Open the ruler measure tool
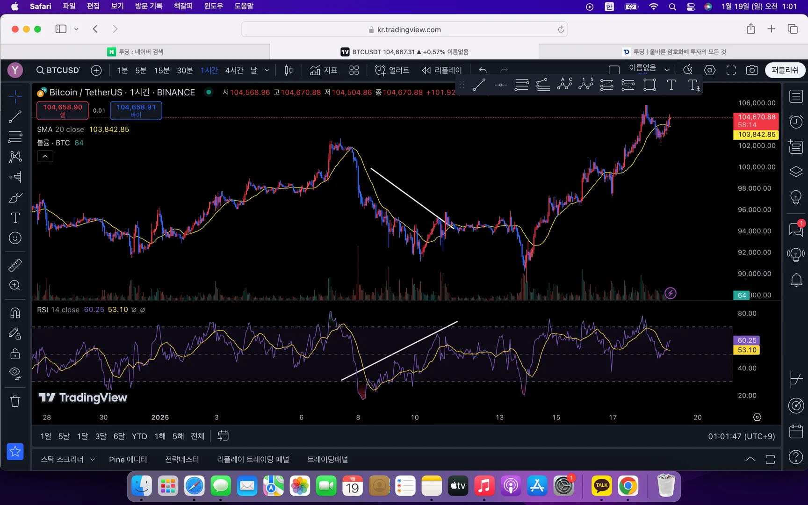The width and height of the screenshot is (808, 505). [15, 265]
